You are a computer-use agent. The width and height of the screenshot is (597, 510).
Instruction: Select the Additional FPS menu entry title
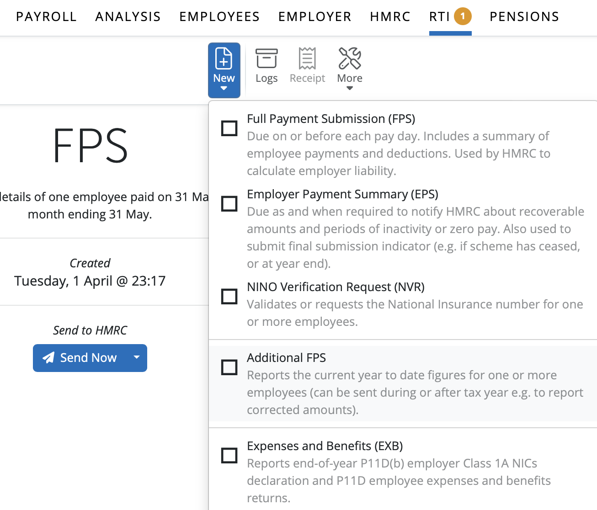[x=287, y=358]
